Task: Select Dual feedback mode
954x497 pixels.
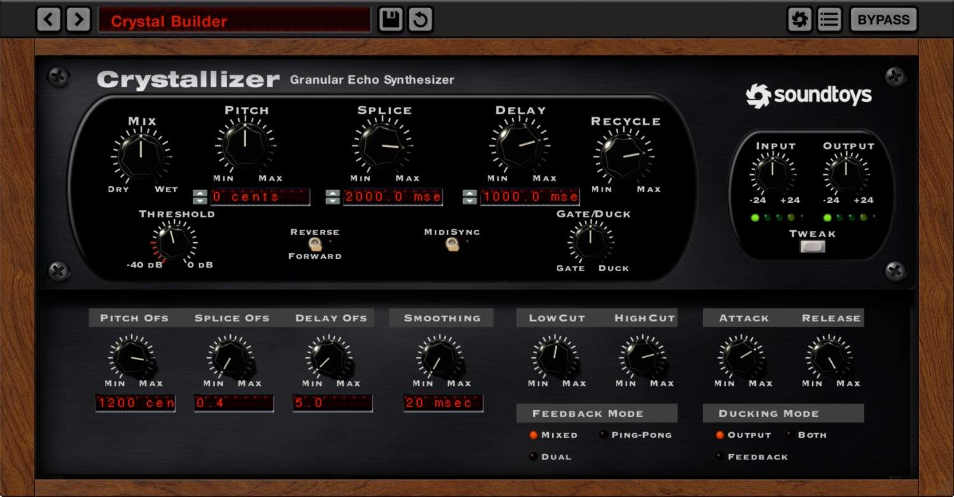Action: pos(532,456)
